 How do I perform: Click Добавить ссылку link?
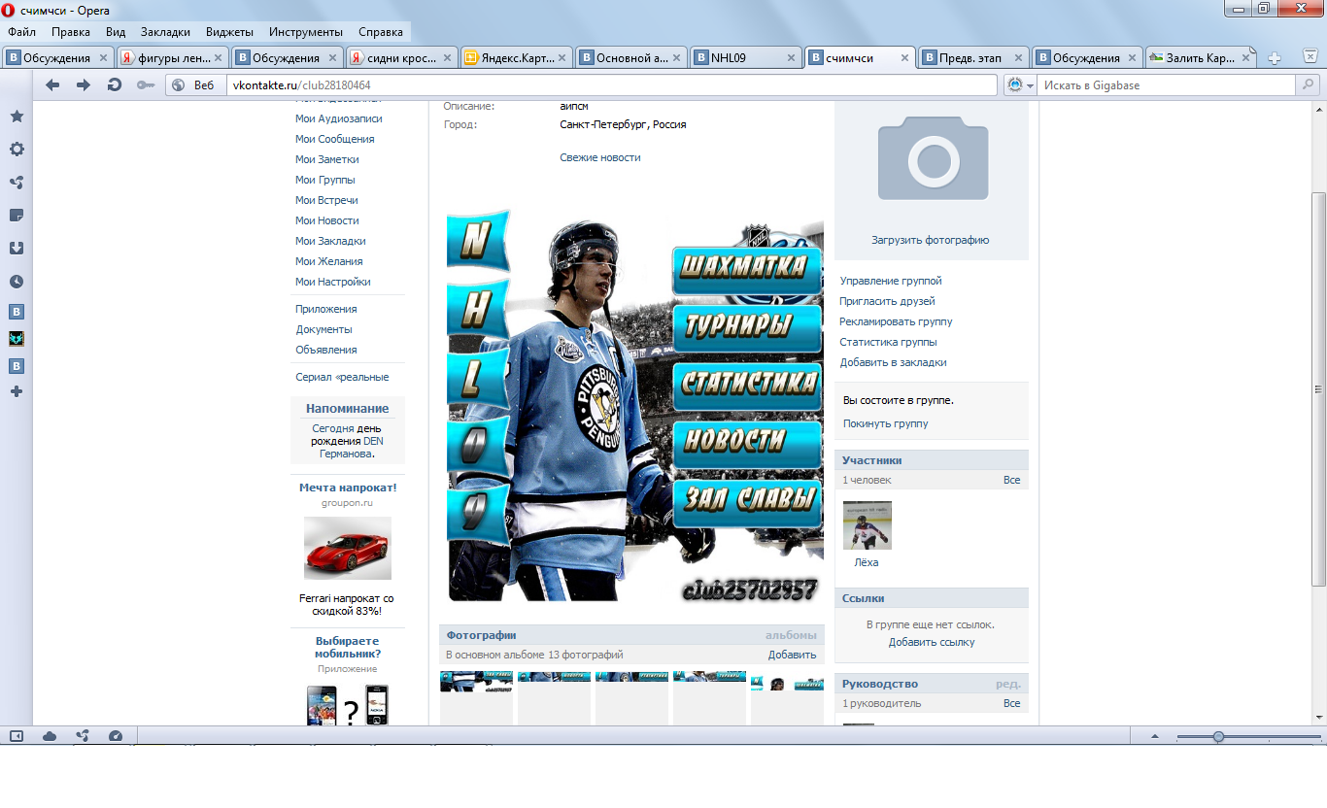coord(932,642)
